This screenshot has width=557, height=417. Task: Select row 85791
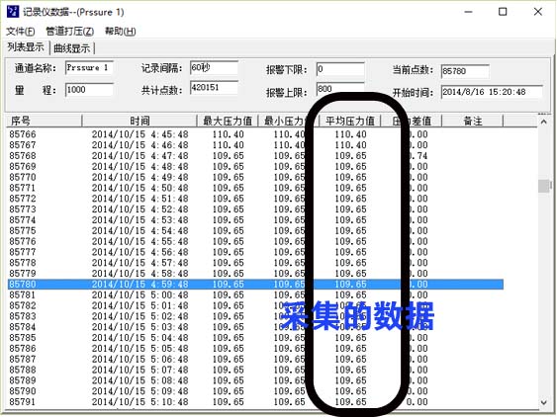pos(255,402)
